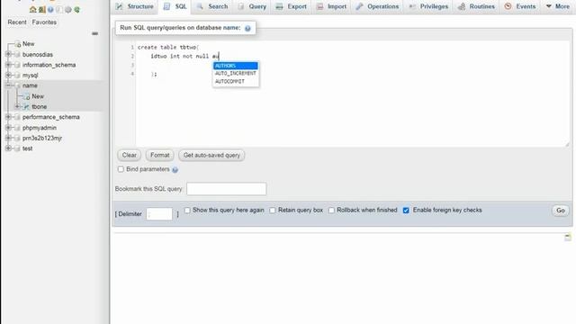Click the test database icon
This screenshot has height=324, width=576.
(x=17, y=148)
